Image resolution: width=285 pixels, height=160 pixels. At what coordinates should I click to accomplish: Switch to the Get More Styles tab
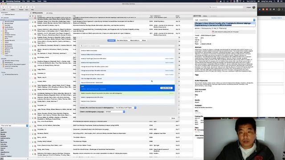122,40
